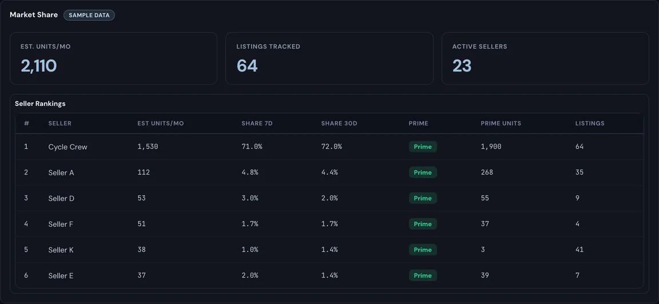Click the SAMPLE DATA badge
This screenshot has width=659, height=304.
click(89, 15)
